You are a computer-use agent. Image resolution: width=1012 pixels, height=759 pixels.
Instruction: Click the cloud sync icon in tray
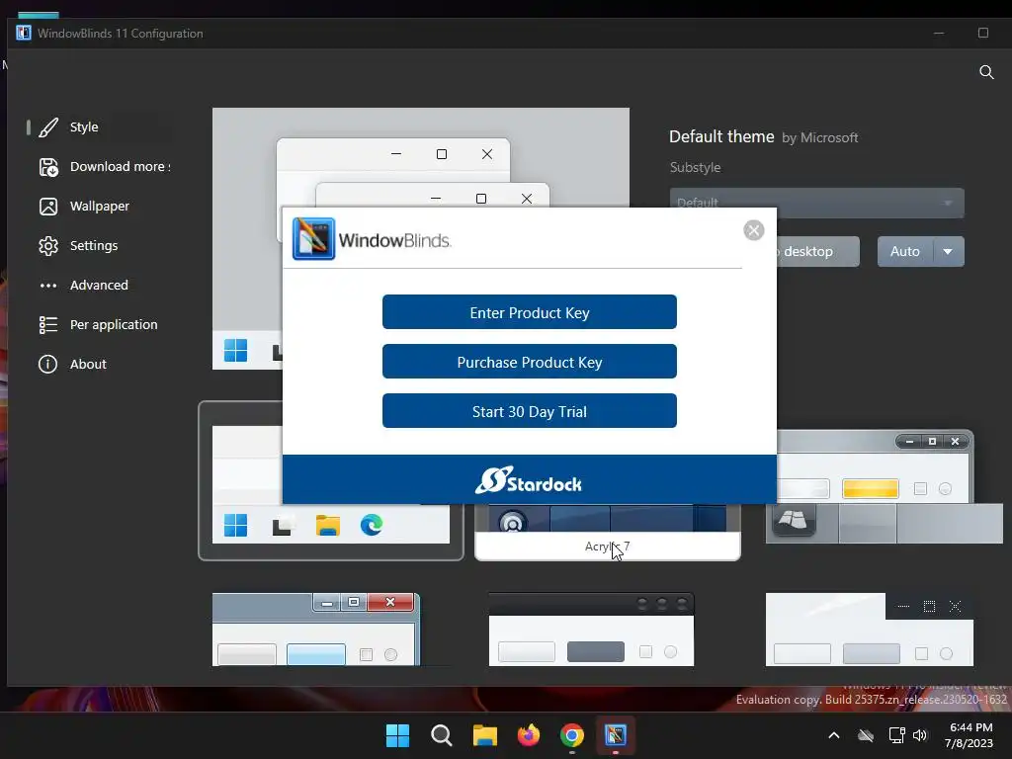[x=866, y=735]
